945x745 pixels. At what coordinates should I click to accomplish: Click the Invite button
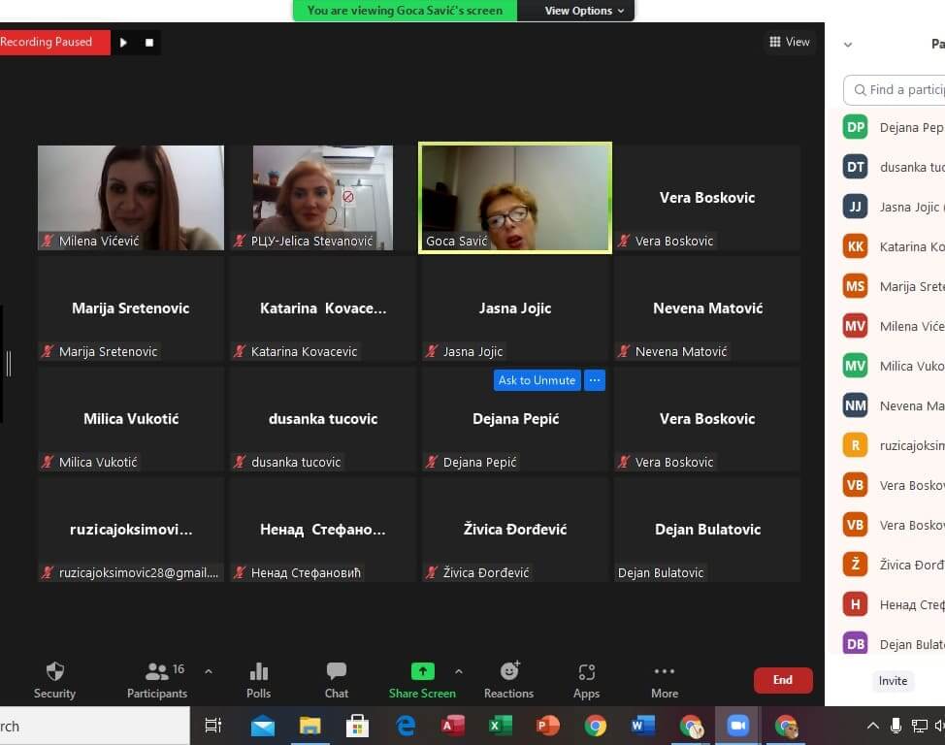tap(893, 681)
